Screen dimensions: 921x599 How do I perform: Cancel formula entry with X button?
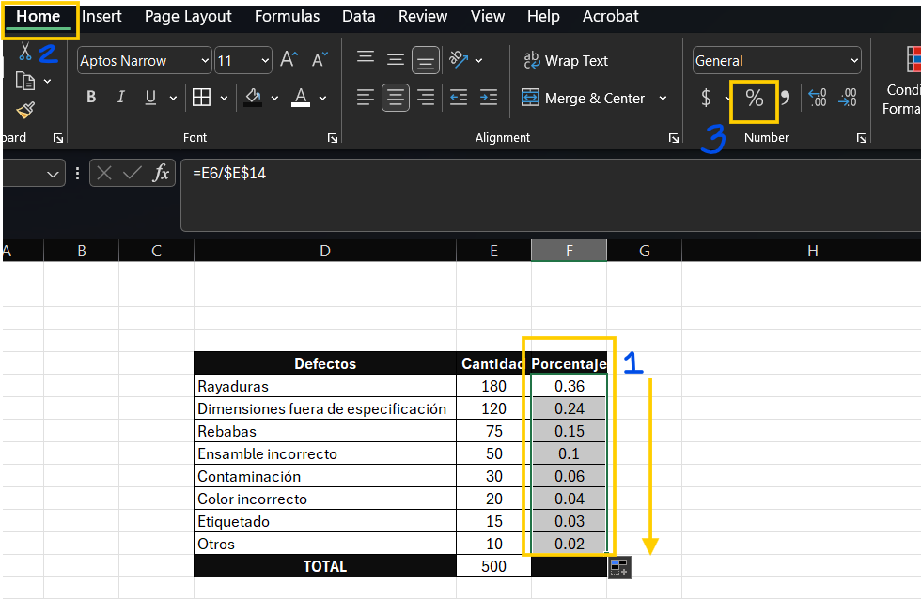point(104,173)
